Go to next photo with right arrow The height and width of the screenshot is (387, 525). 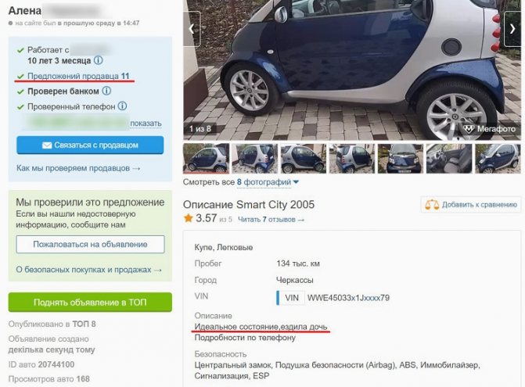(512, 29)
